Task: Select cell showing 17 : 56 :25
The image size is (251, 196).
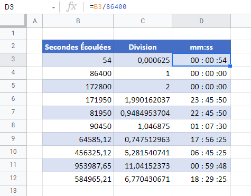Action: coord(201,139)
